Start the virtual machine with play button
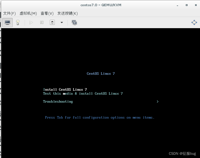This screenshot has width=200, height=158. pos(31,23)
